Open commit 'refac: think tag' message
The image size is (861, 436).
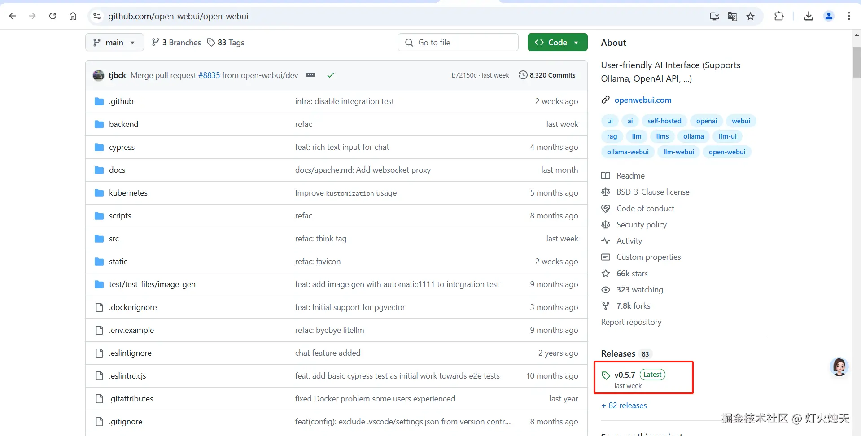[321, 239]
